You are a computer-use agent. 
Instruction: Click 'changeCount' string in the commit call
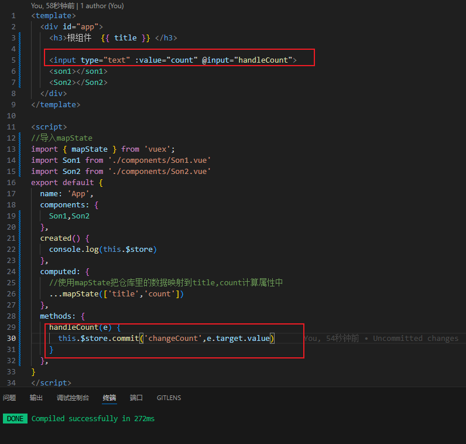(x=173, y=338)
